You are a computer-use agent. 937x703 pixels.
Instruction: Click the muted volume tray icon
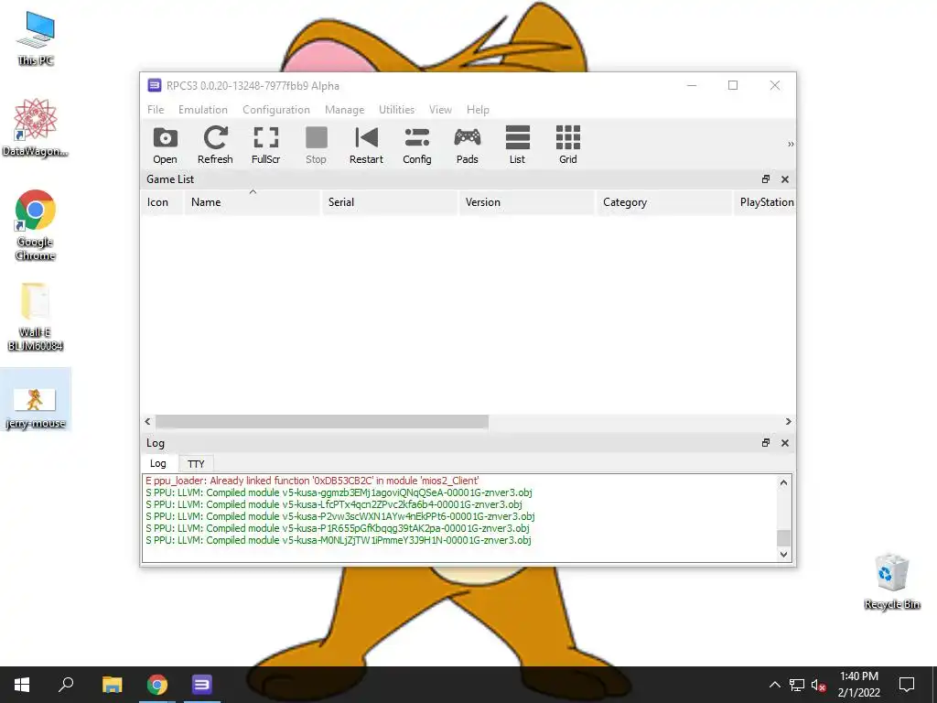pyautogui.click(x=818, y=685)
